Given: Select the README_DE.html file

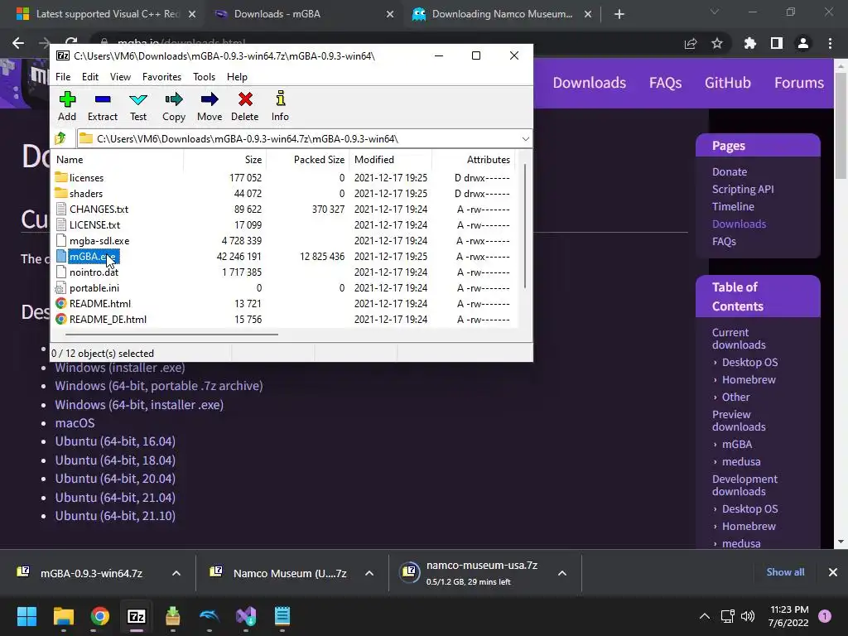Looking at the screenshot, I should pos(285,319).
